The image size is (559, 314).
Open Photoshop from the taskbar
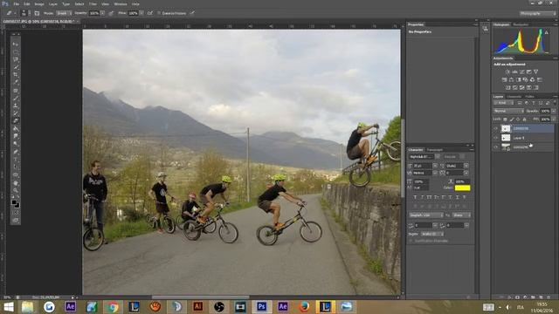pos(262,306)
